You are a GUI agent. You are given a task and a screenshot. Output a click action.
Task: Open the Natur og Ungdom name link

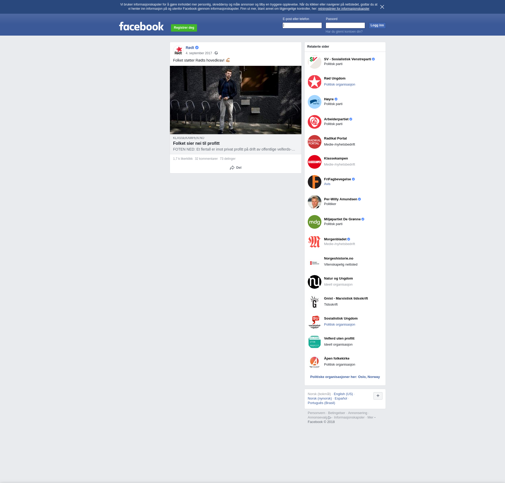tap(339, 278)
